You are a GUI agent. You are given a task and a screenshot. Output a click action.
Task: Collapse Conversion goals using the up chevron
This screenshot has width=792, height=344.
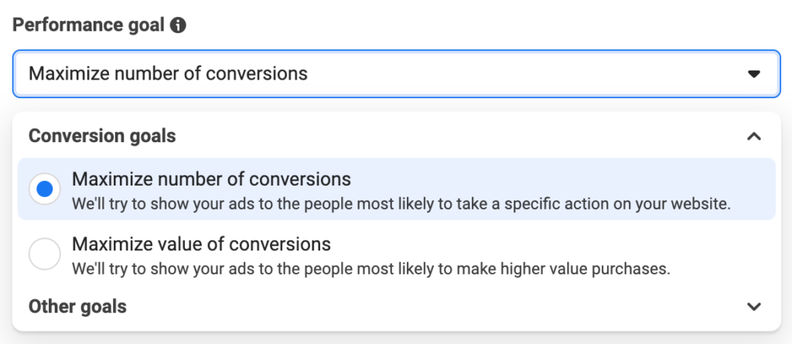(753, 136)
